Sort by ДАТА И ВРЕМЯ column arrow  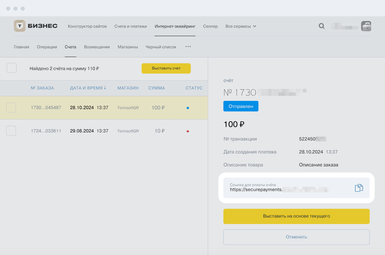tap(105, 88)
